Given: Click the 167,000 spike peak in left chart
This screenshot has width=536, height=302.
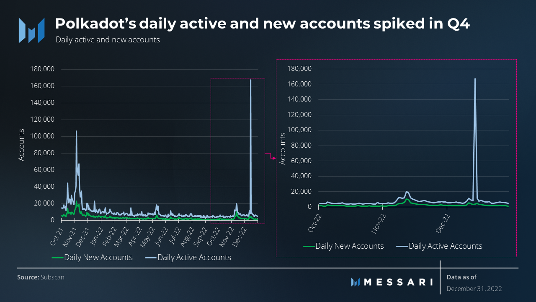Looking at the screenshot, I should tap(250, 80).
